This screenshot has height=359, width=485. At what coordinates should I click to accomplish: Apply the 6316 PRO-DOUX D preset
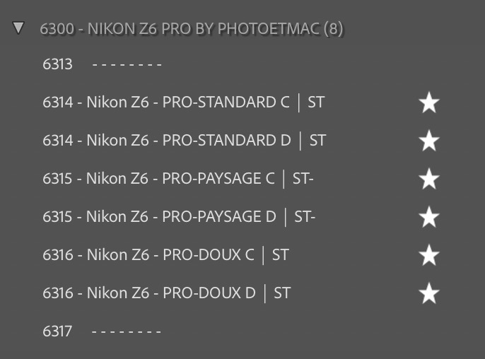coord(166,293)
